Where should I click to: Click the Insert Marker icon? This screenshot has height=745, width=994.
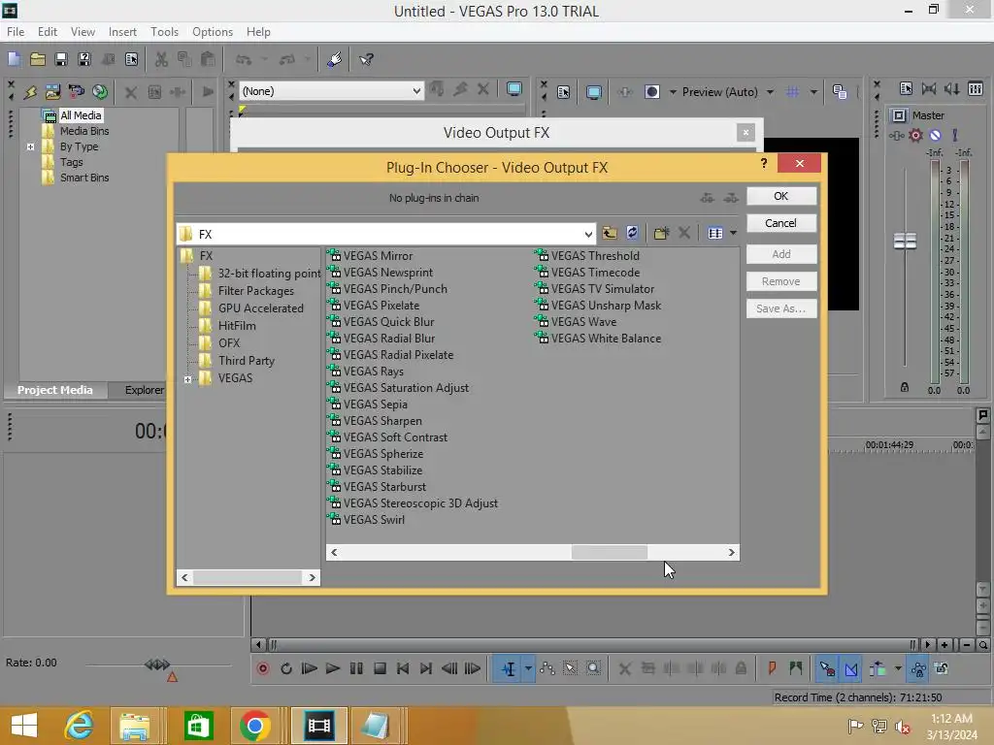772,668
